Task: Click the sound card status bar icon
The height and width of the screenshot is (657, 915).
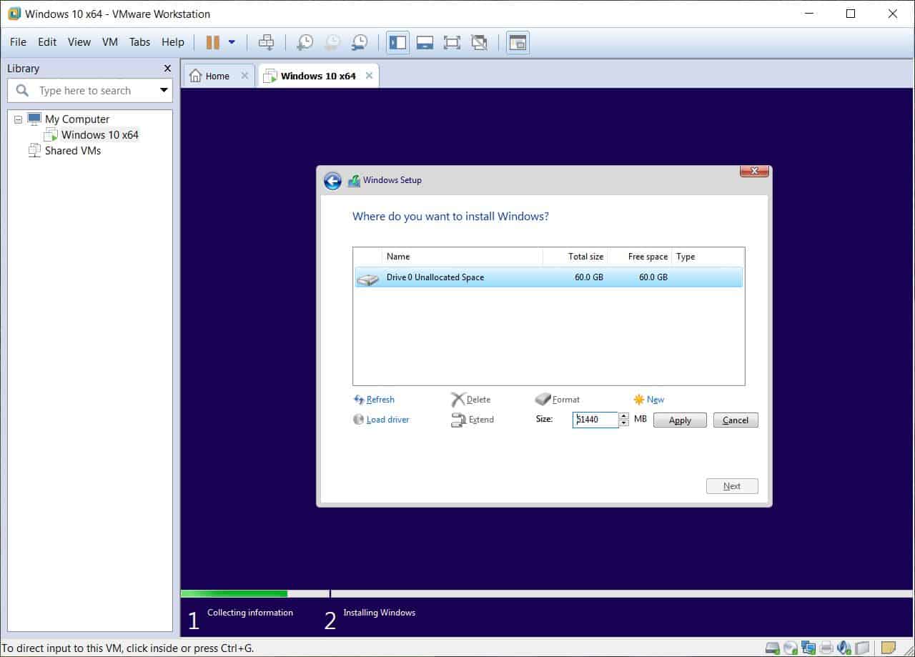Action: 844,648
